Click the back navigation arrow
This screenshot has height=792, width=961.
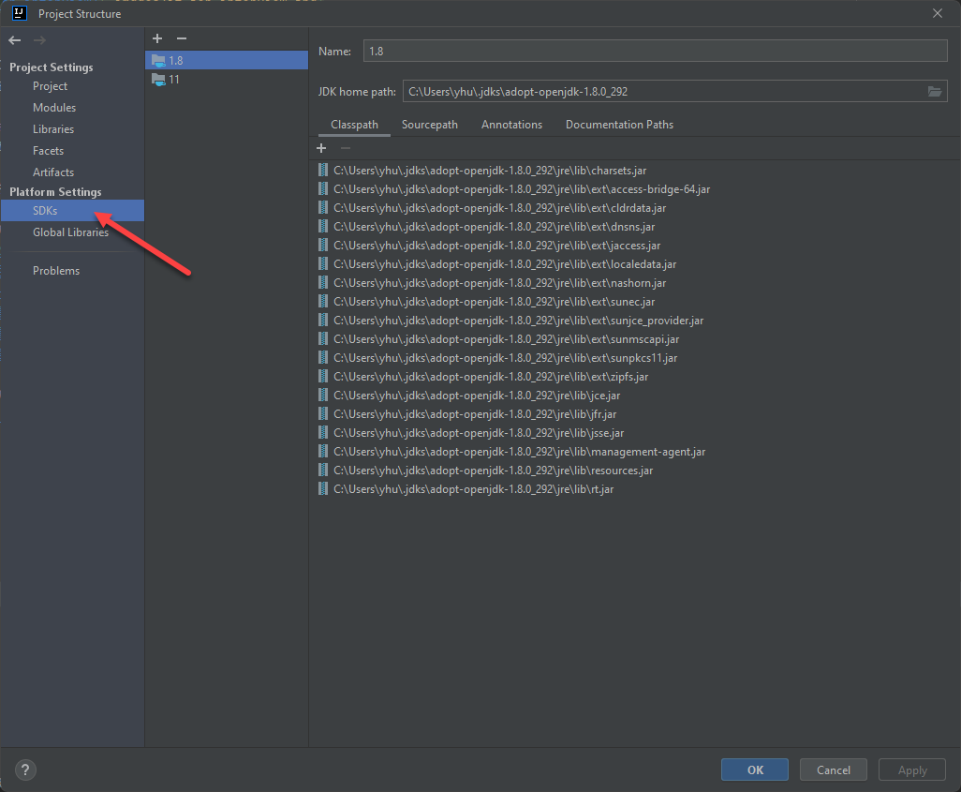click(15, 40)
